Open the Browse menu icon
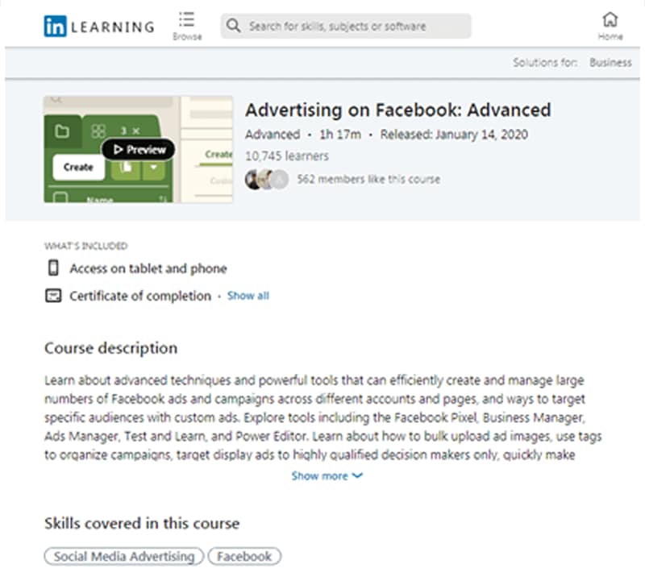Viewport: 645px width, 581px height. (x=187, y=19)
